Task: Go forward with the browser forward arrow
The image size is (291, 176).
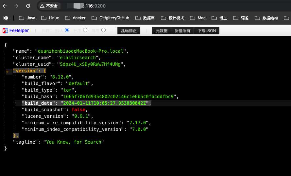Action: (x=16, y=6)
